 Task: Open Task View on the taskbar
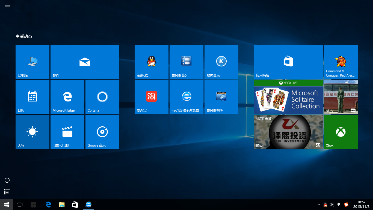pos(20,205)
